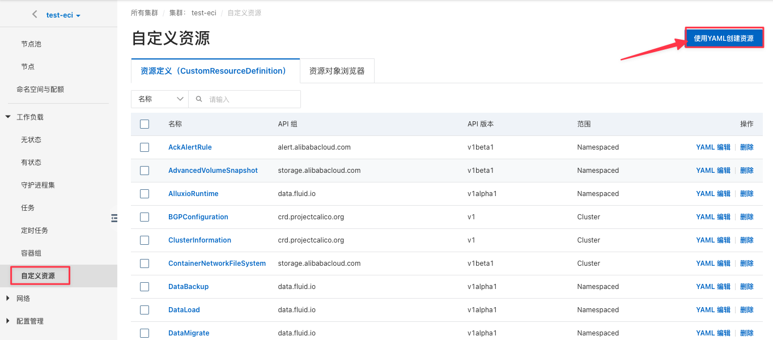Switch to the 资源对象浏览器 tab
The height and width of the screenshot is (340, 773).
[337, 70]
